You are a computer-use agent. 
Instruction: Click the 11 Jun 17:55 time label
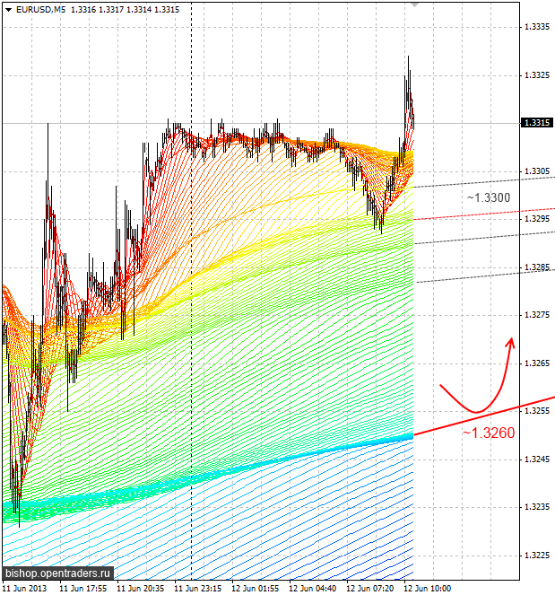point(83,589)
